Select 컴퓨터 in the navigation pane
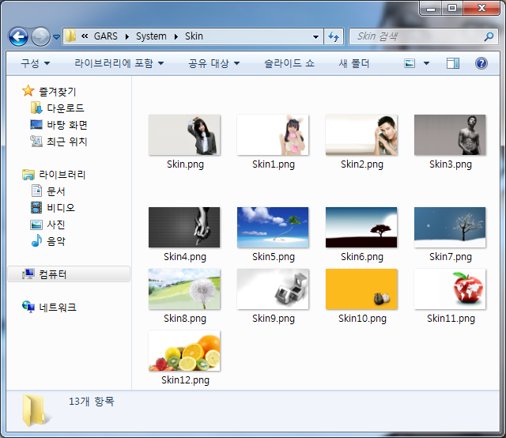The image size is (506, 438). point(69,274)
